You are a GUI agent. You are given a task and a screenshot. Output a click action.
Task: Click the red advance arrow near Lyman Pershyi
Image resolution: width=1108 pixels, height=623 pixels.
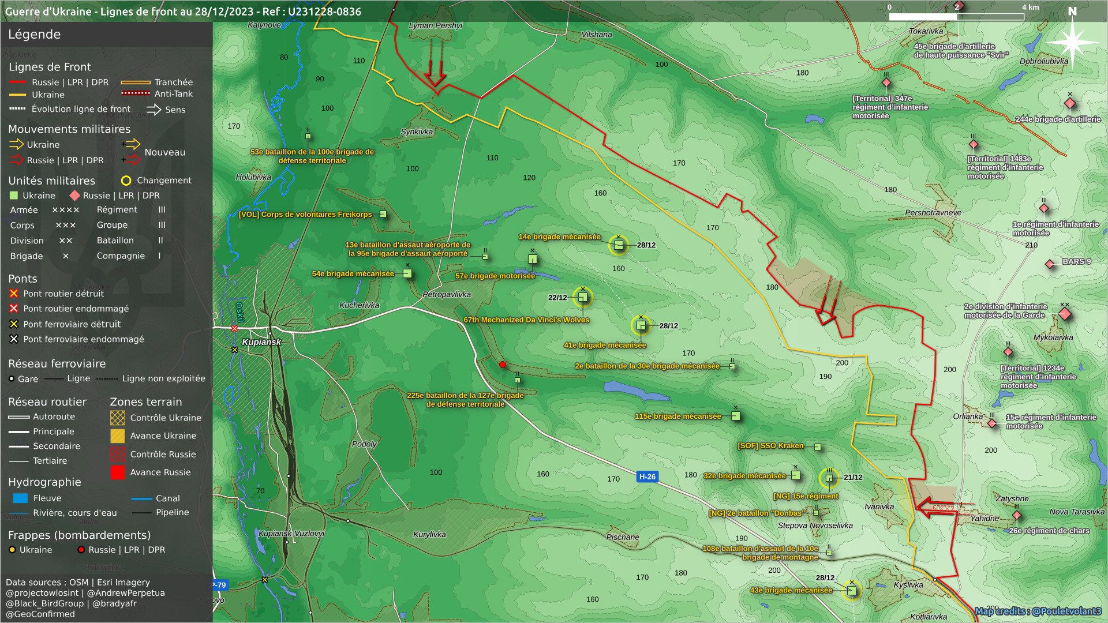(435, 65)
